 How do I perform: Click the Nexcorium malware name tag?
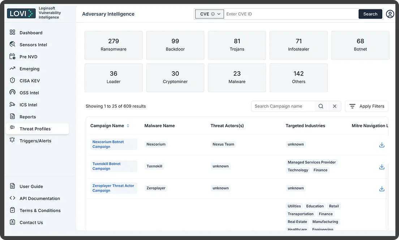(x=156, y=144)
